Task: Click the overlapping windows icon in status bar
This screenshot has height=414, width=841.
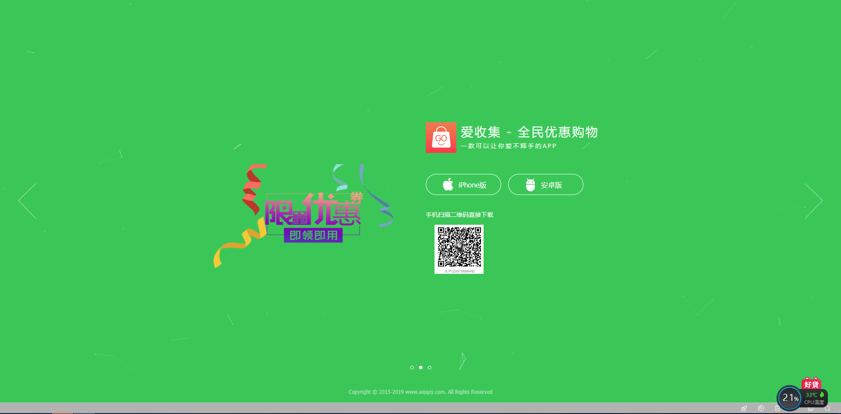Action: (x=811, y=409)
